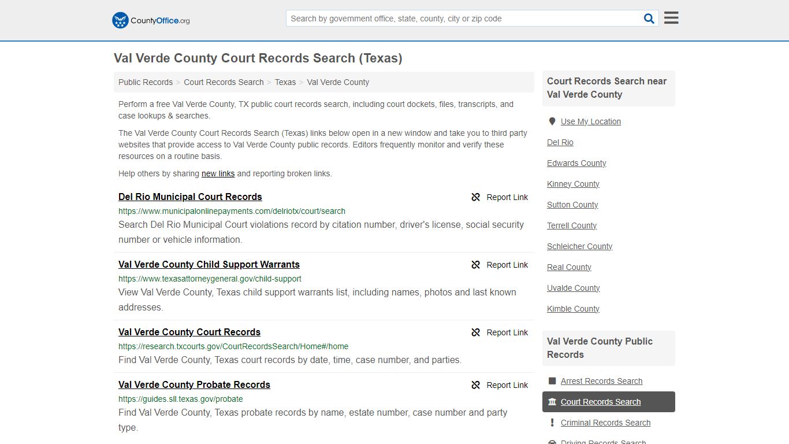This screenshot has height=444, width=789.
Task: Click broken-link icon for Probate Records
Action: (476, 385)
